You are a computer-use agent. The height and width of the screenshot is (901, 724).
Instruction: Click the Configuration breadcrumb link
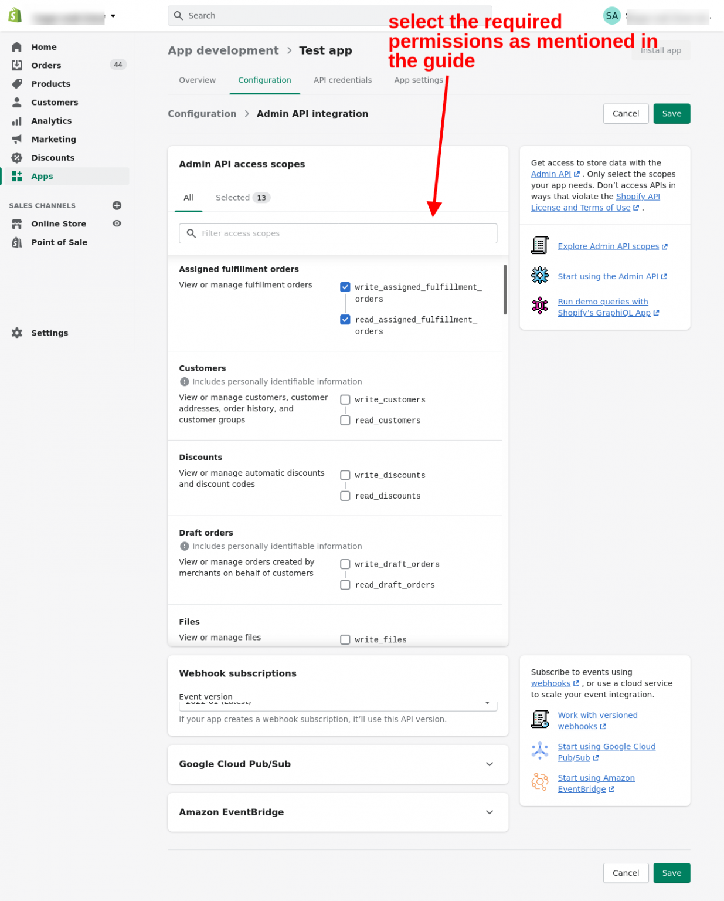click(202, 114)
